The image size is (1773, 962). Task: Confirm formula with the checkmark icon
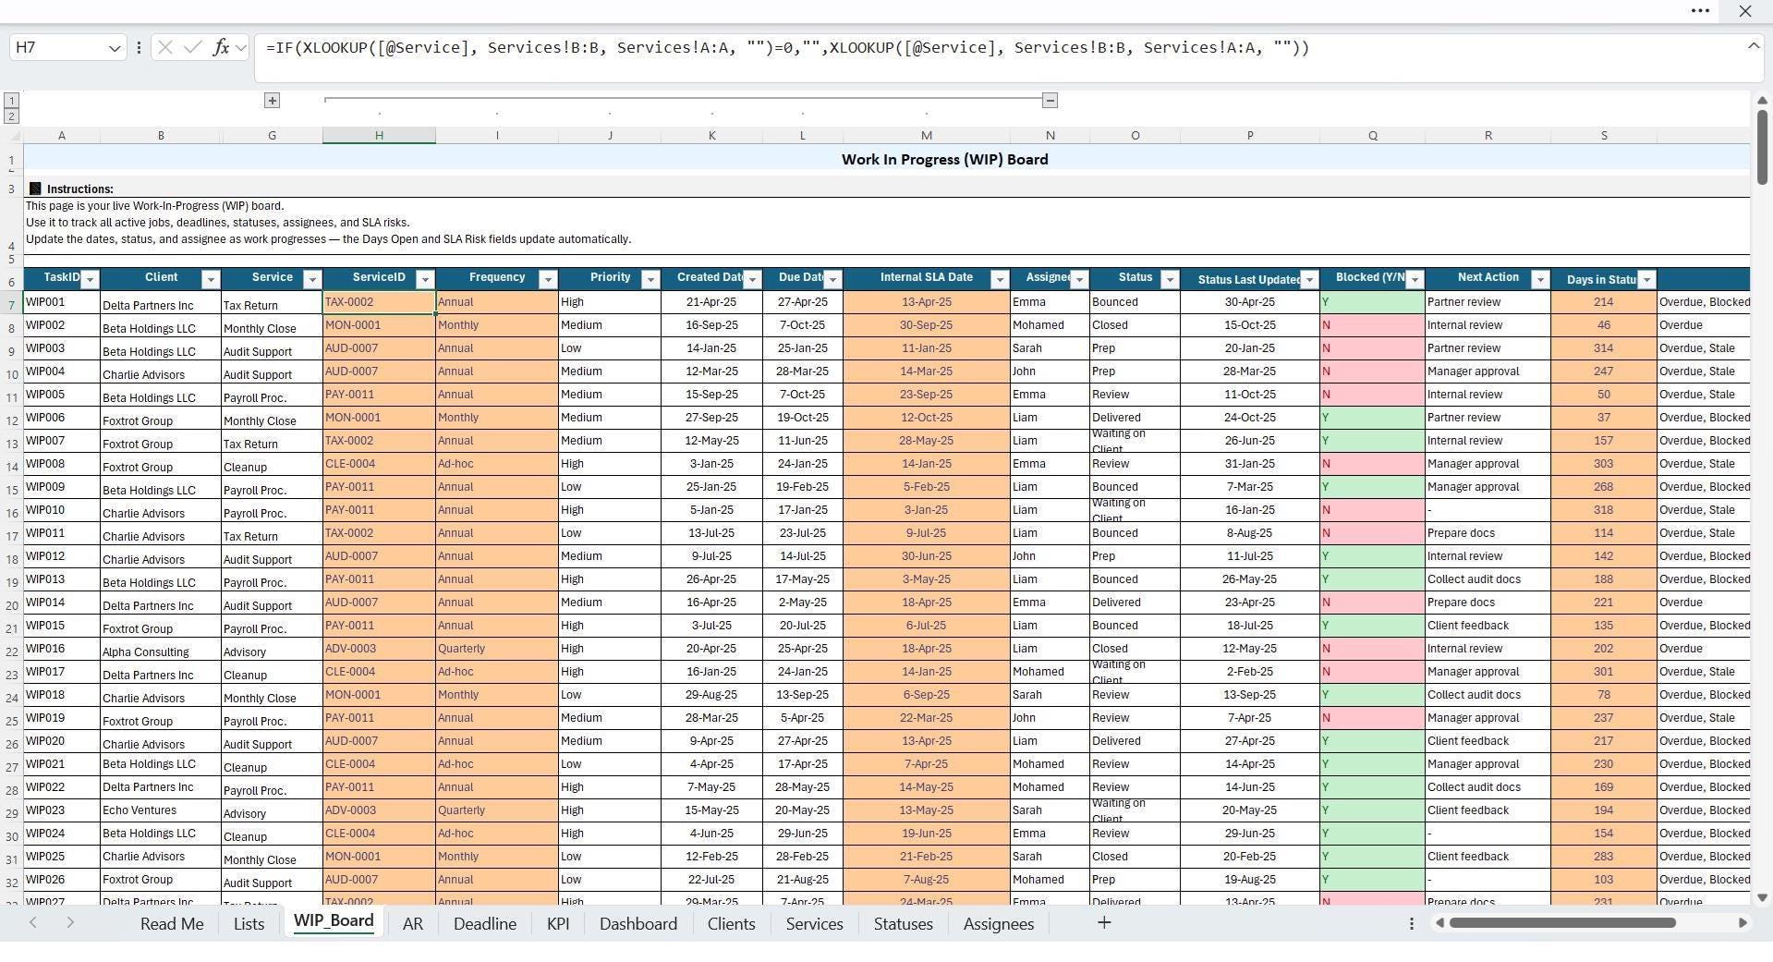click(192, 47)
